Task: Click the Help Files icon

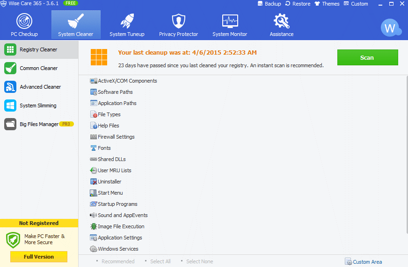Action: point(94,126)
